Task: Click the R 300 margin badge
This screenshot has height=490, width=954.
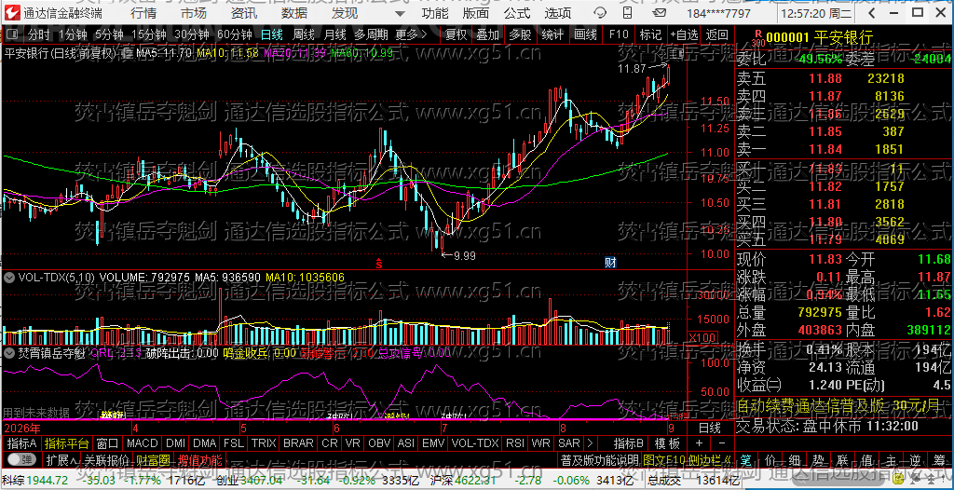Action: 758,38
